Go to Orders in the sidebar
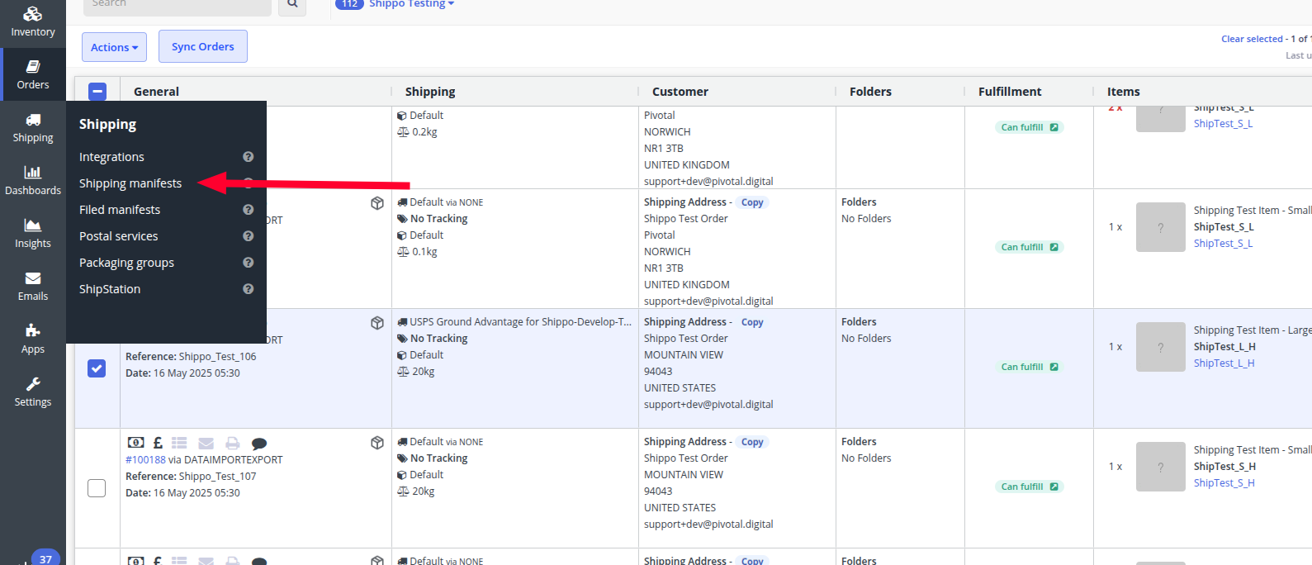1312x565 pixels. [33, 74]
